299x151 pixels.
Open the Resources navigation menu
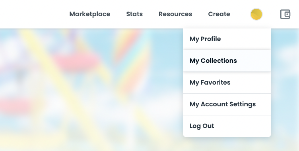(x=175, y=14)
